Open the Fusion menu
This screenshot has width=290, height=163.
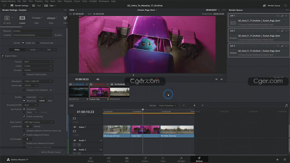77,1
